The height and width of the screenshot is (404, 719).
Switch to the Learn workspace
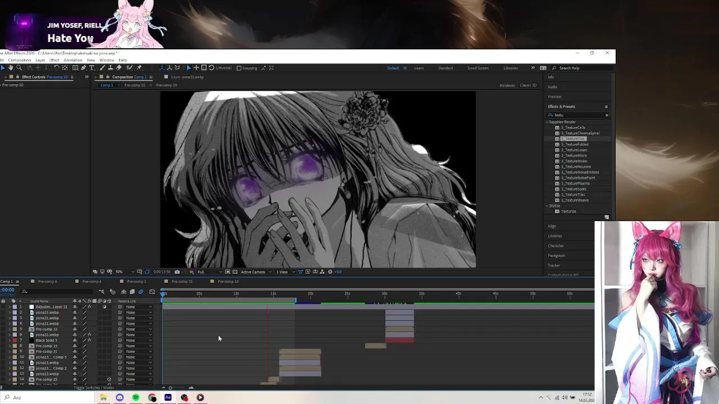coord(419,68)
